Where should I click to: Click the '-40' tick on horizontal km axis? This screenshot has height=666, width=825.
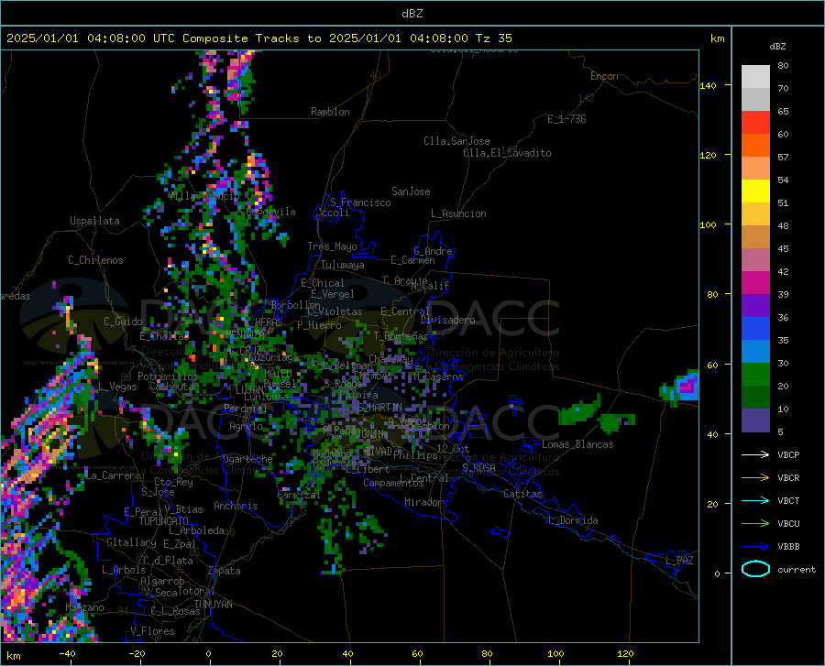[x=67, y=653]
